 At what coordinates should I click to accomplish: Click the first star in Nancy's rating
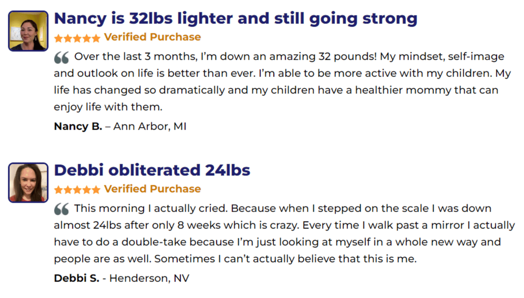coord(59,38)
